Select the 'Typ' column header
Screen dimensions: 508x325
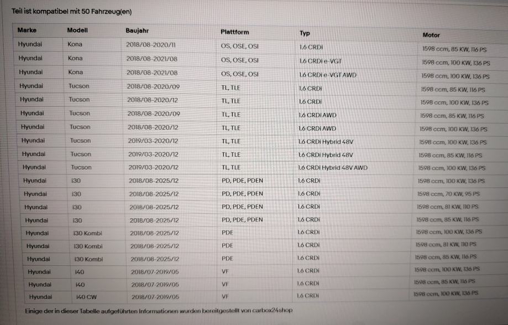[x=305, y=33]
